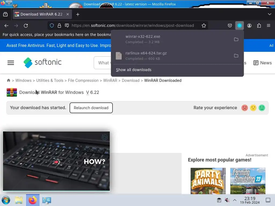Open the News section

263,63
